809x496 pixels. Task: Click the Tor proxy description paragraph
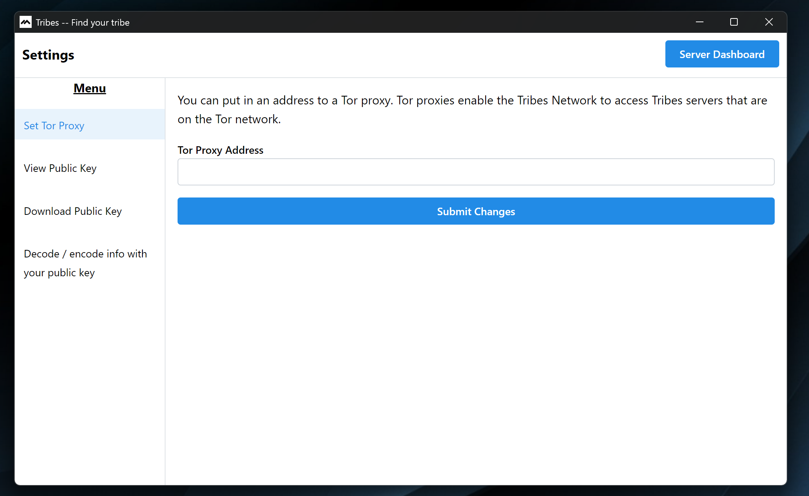(x=472, y=109)
